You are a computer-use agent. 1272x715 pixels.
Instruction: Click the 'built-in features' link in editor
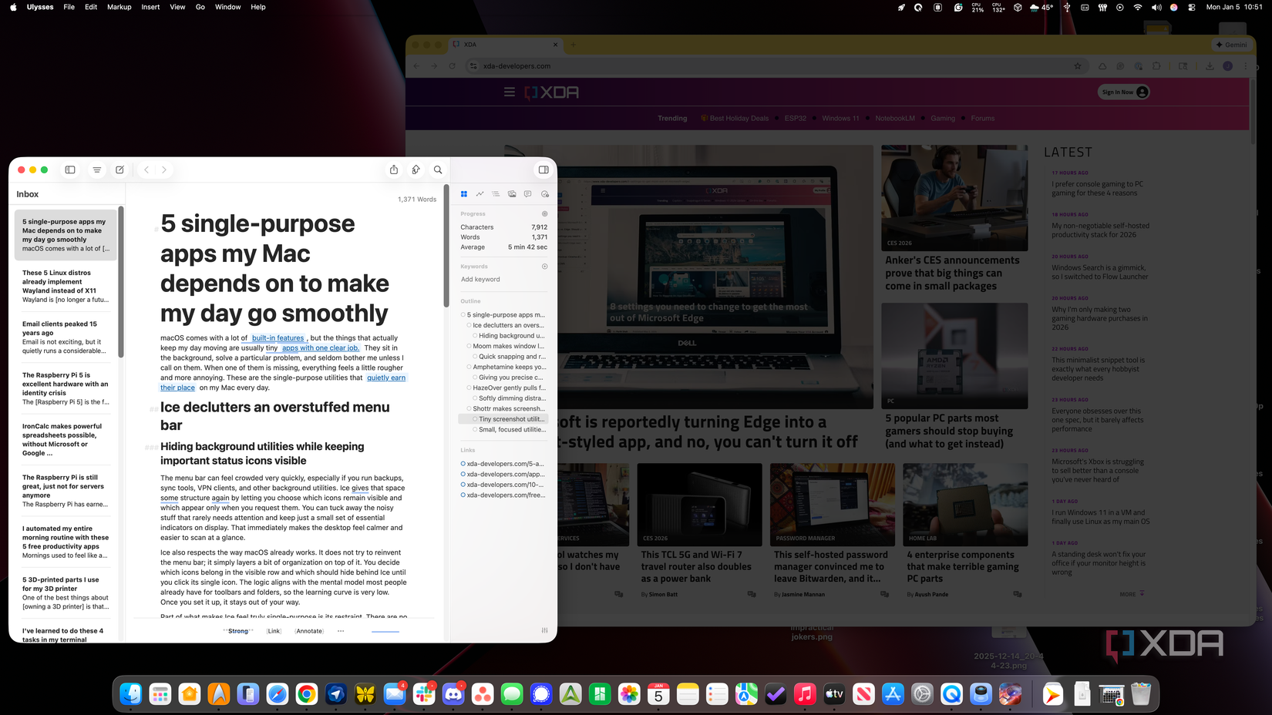coord(278,338)
